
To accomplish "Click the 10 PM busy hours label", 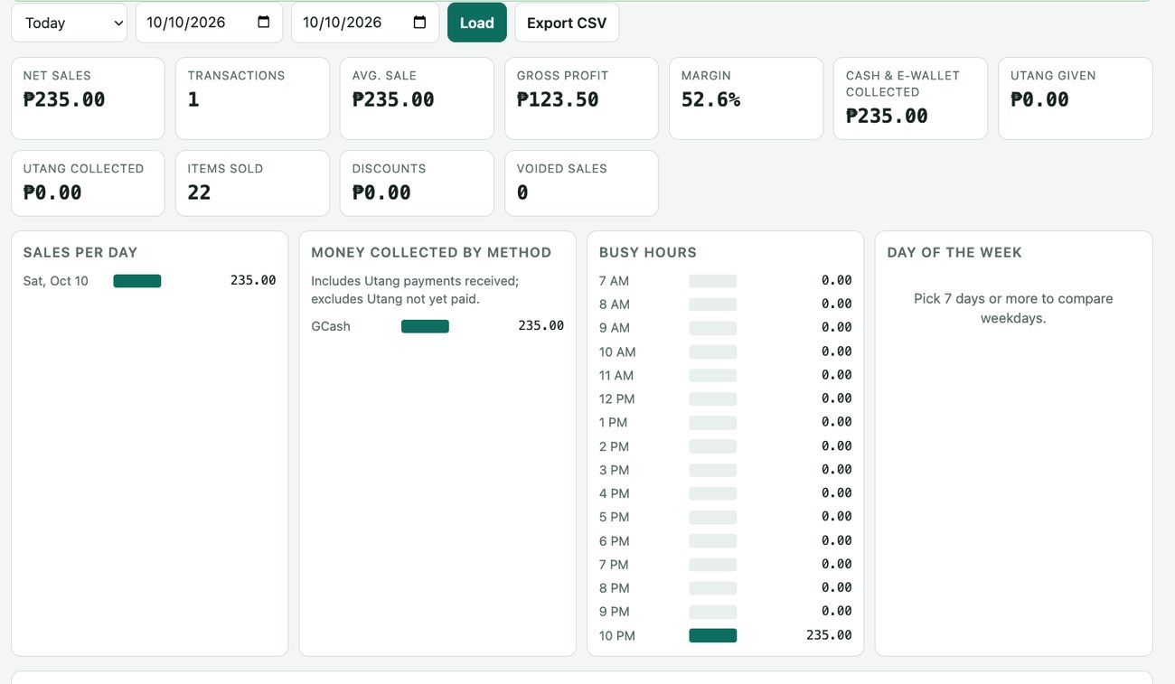I will point(617,636).
